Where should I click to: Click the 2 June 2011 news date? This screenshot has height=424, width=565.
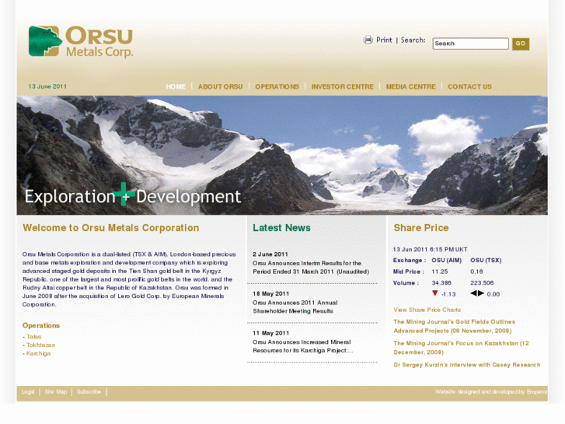pos(270,254)
